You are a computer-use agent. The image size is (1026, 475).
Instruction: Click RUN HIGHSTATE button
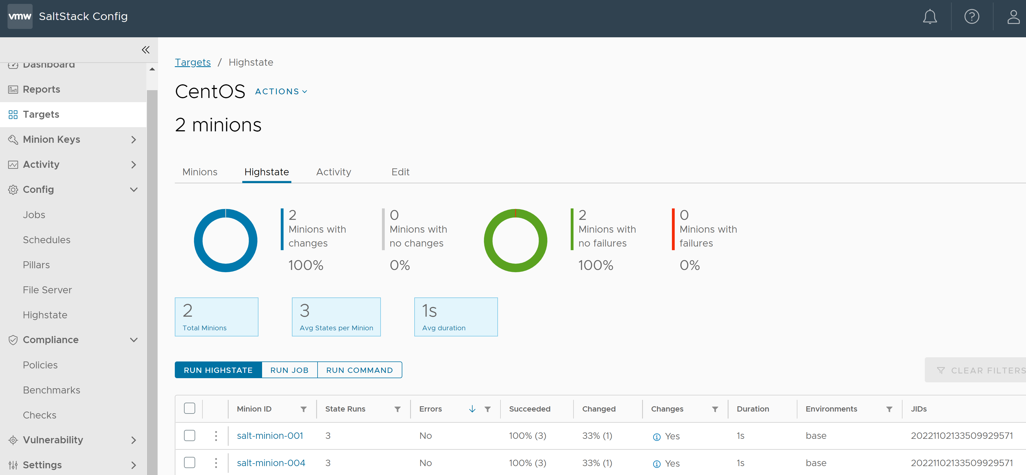tap(218, 370)
